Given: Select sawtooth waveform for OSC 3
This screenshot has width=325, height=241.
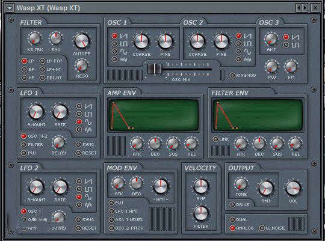Looking at the screenshot, I should point(286,37).
